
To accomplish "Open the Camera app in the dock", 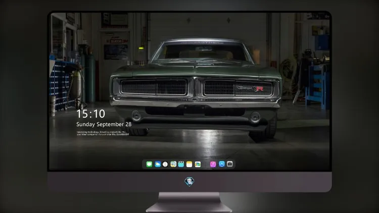I will coord(230,164).
